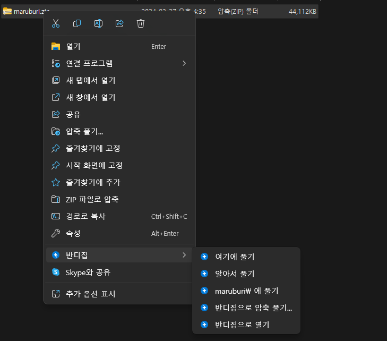Click Bandizip icon beside 반디집으로 압축 풀기...
This screenshot has width=387, height=341.
[x=204, y=308]
